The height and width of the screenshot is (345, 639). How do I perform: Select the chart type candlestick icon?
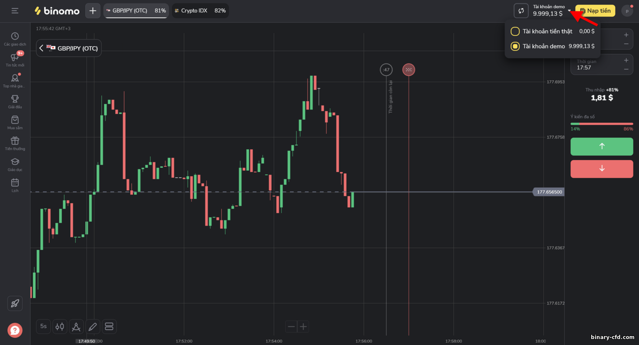[60, 326]
